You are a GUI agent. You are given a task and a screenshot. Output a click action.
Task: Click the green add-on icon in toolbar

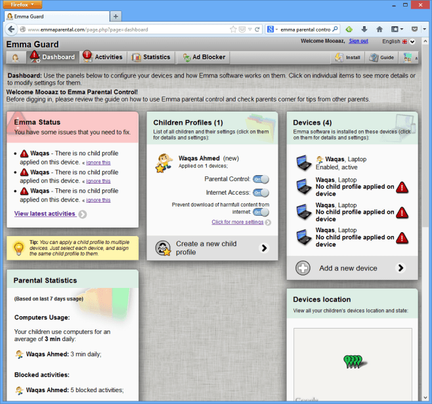point(349,29)
